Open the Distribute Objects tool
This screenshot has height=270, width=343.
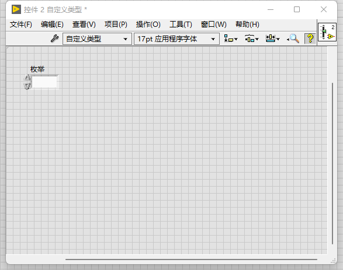tap(252, 38)
